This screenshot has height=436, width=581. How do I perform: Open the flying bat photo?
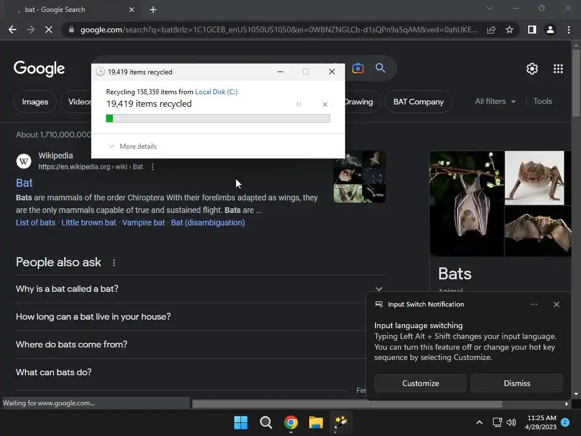538,231
